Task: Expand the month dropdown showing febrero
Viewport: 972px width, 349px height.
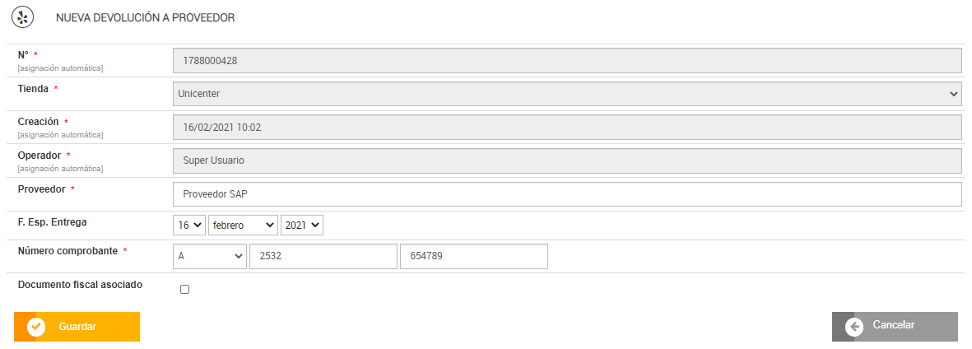Action: (243, 225)
